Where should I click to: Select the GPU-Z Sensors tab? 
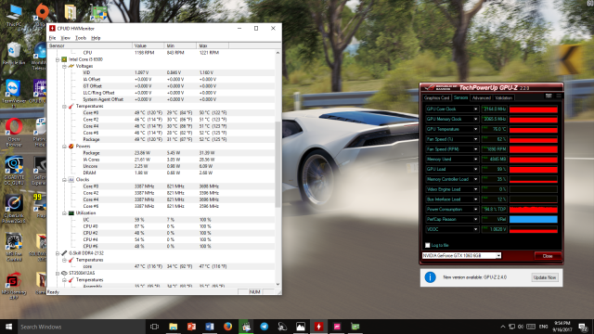click(460, 97)
